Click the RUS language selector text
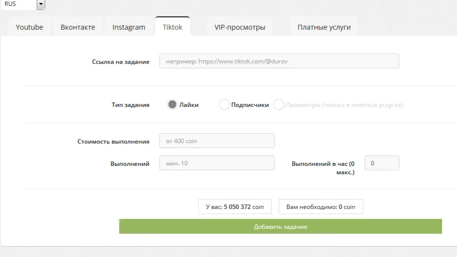 tap(10, 4)
